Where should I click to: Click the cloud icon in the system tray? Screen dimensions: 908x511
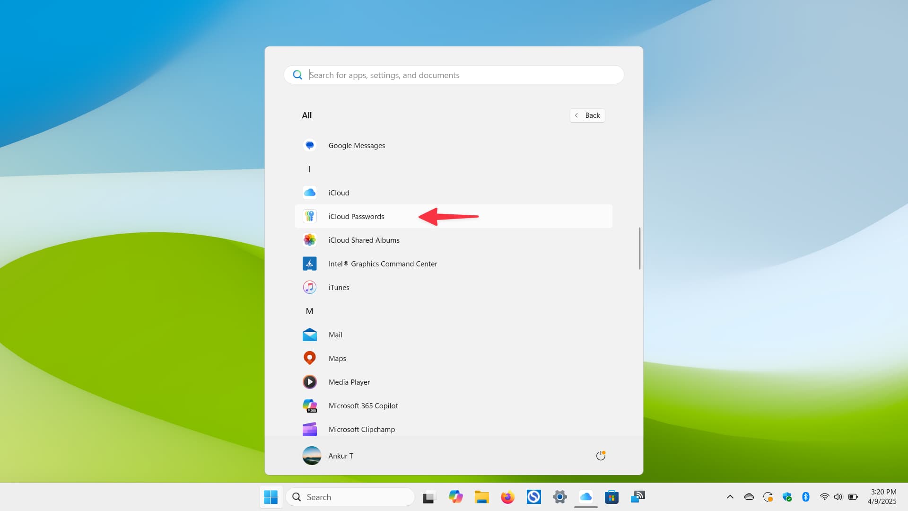click(x=749, y=497)
